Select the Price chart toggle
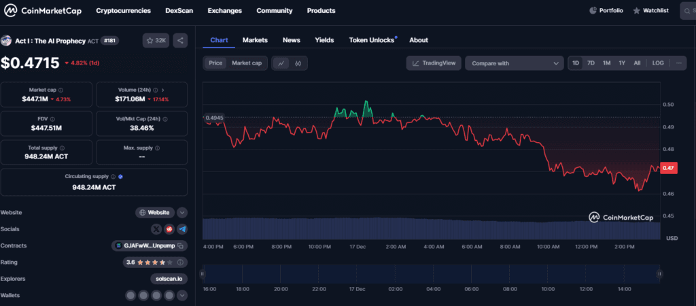 (x=215, y=63)
